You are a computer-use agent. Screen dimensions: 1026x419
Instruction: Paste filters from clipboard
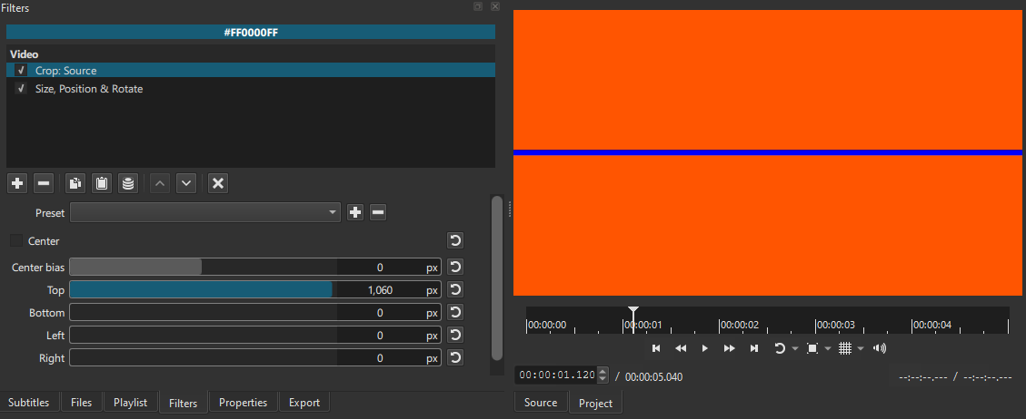tap(102, 183)
